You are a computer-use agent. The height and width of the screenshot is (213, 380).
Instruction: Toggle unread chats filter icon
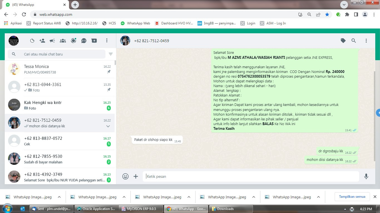coord(111,54)
